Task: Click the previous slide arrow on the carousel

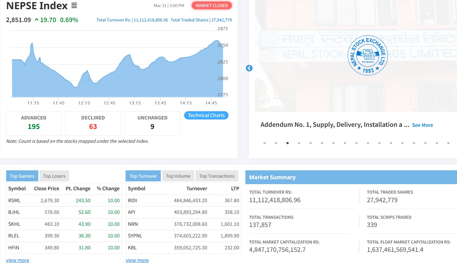Action: click(x=249, y=68)
